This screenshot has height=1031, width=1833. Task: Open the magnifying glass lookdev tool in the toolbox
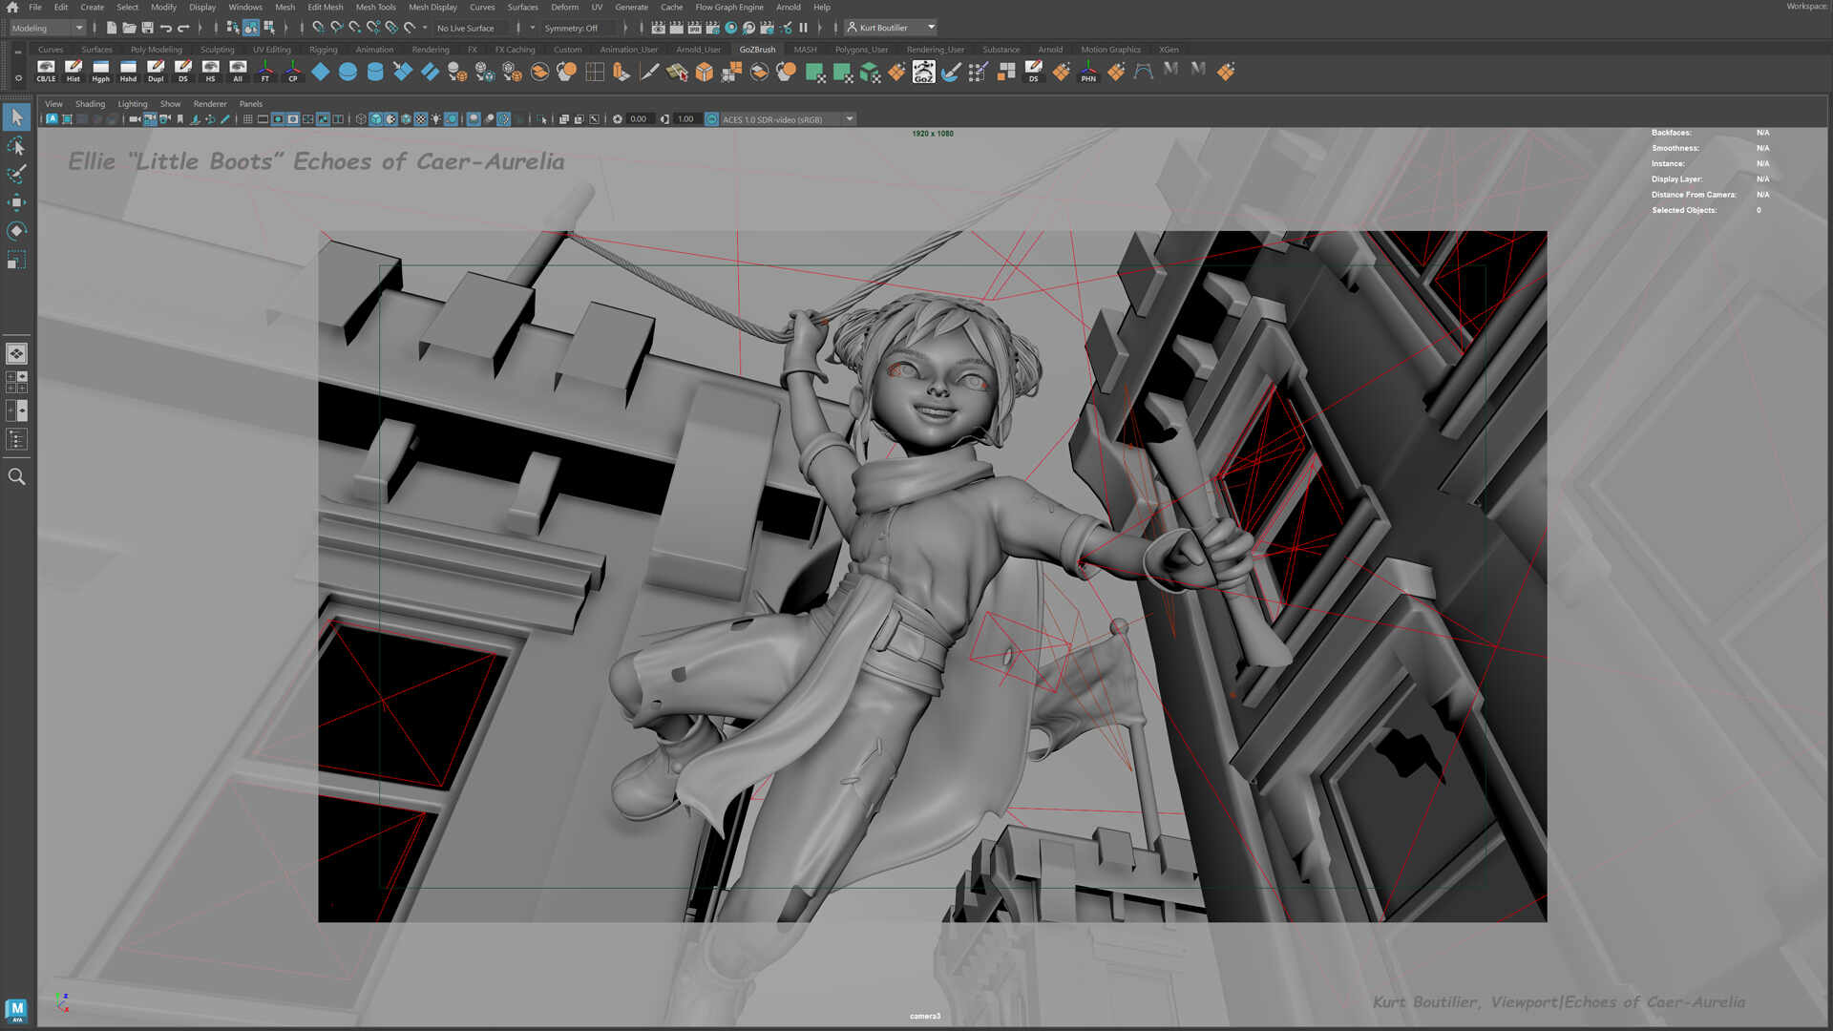pyautogui.click(x=16, y=476)
